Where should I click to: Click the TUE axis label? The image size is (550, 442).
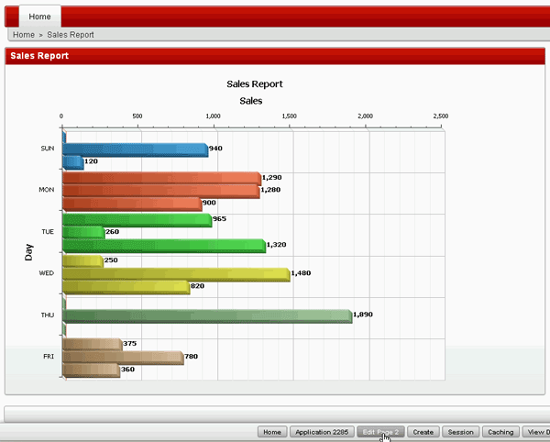pos(48,232)
